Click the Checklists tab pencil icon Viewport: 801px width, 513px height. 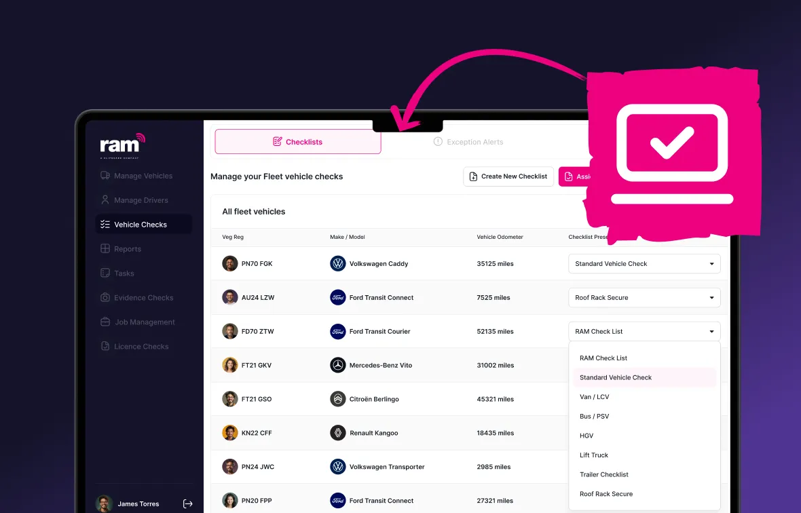click(x=278, y=141)
